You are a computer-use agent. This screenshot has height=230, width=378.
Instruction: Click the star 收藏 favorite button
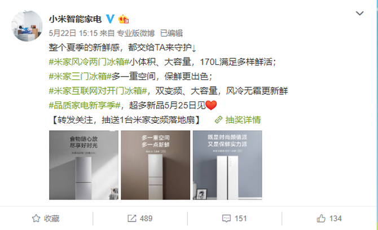(46, 218)
